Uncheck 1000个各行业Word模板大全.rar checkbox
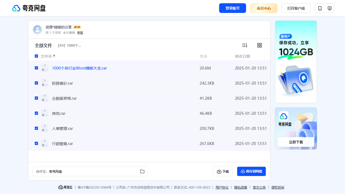The image size is (345, 194). [36, 68]
